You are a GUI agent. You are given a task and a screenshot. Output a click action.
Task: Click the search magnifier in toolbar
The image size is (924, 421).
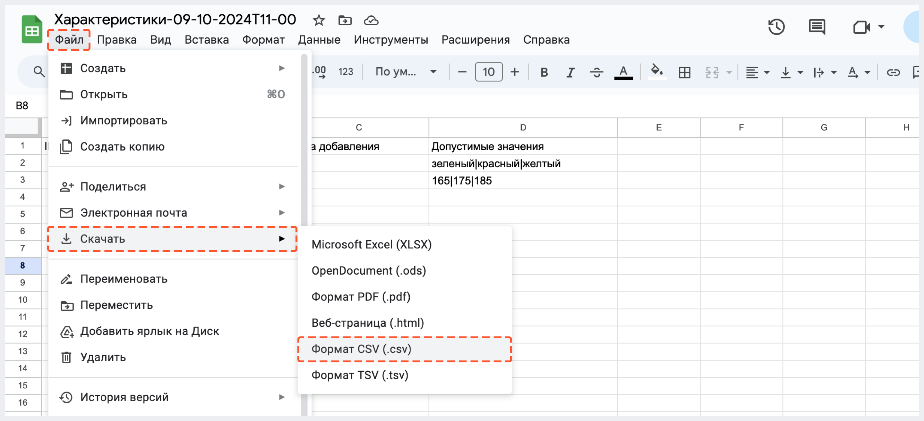click(x=39, y=72)
